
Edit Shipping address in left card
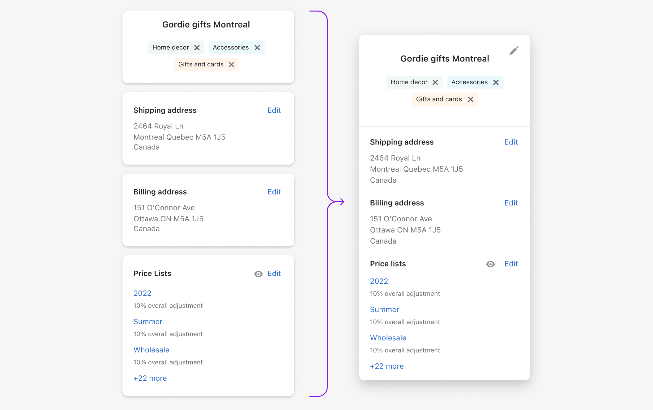point(274,110)
